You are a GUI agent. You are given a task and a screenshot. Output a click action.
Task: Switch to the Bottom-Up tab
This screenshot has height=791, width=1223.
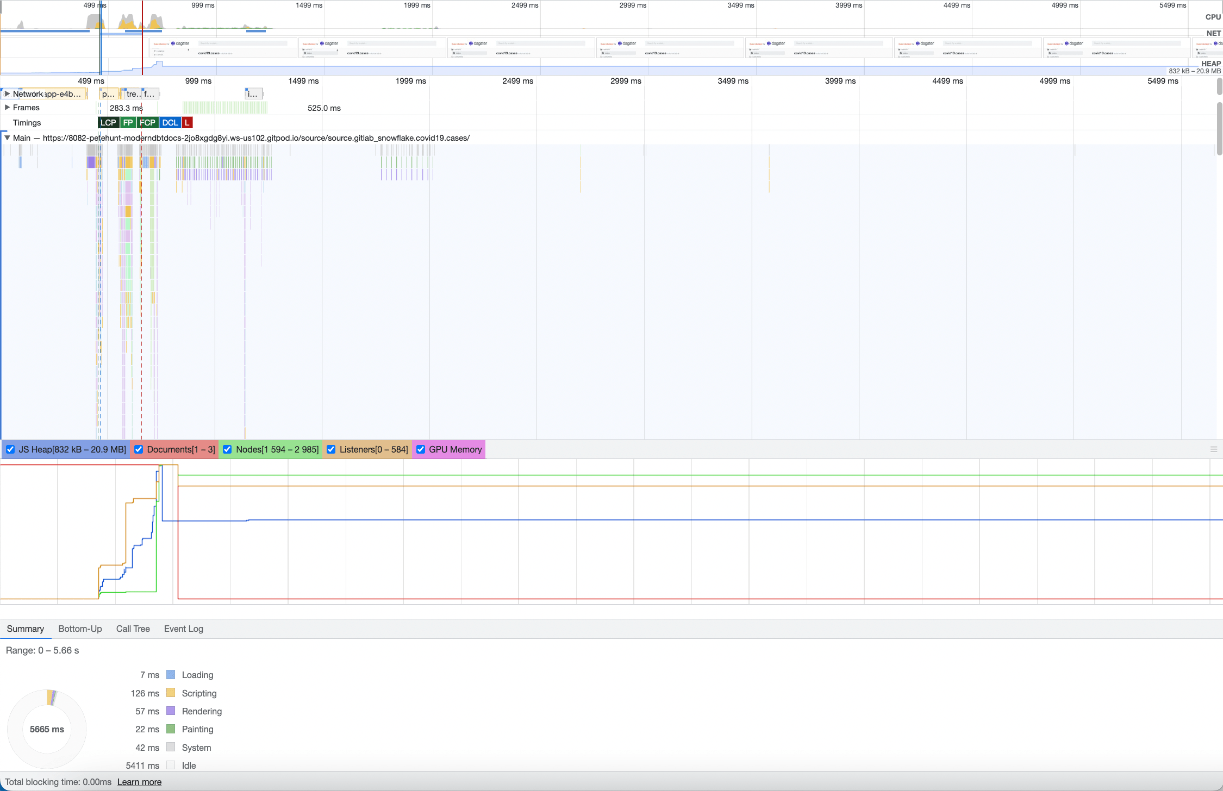tap(80, 629)
